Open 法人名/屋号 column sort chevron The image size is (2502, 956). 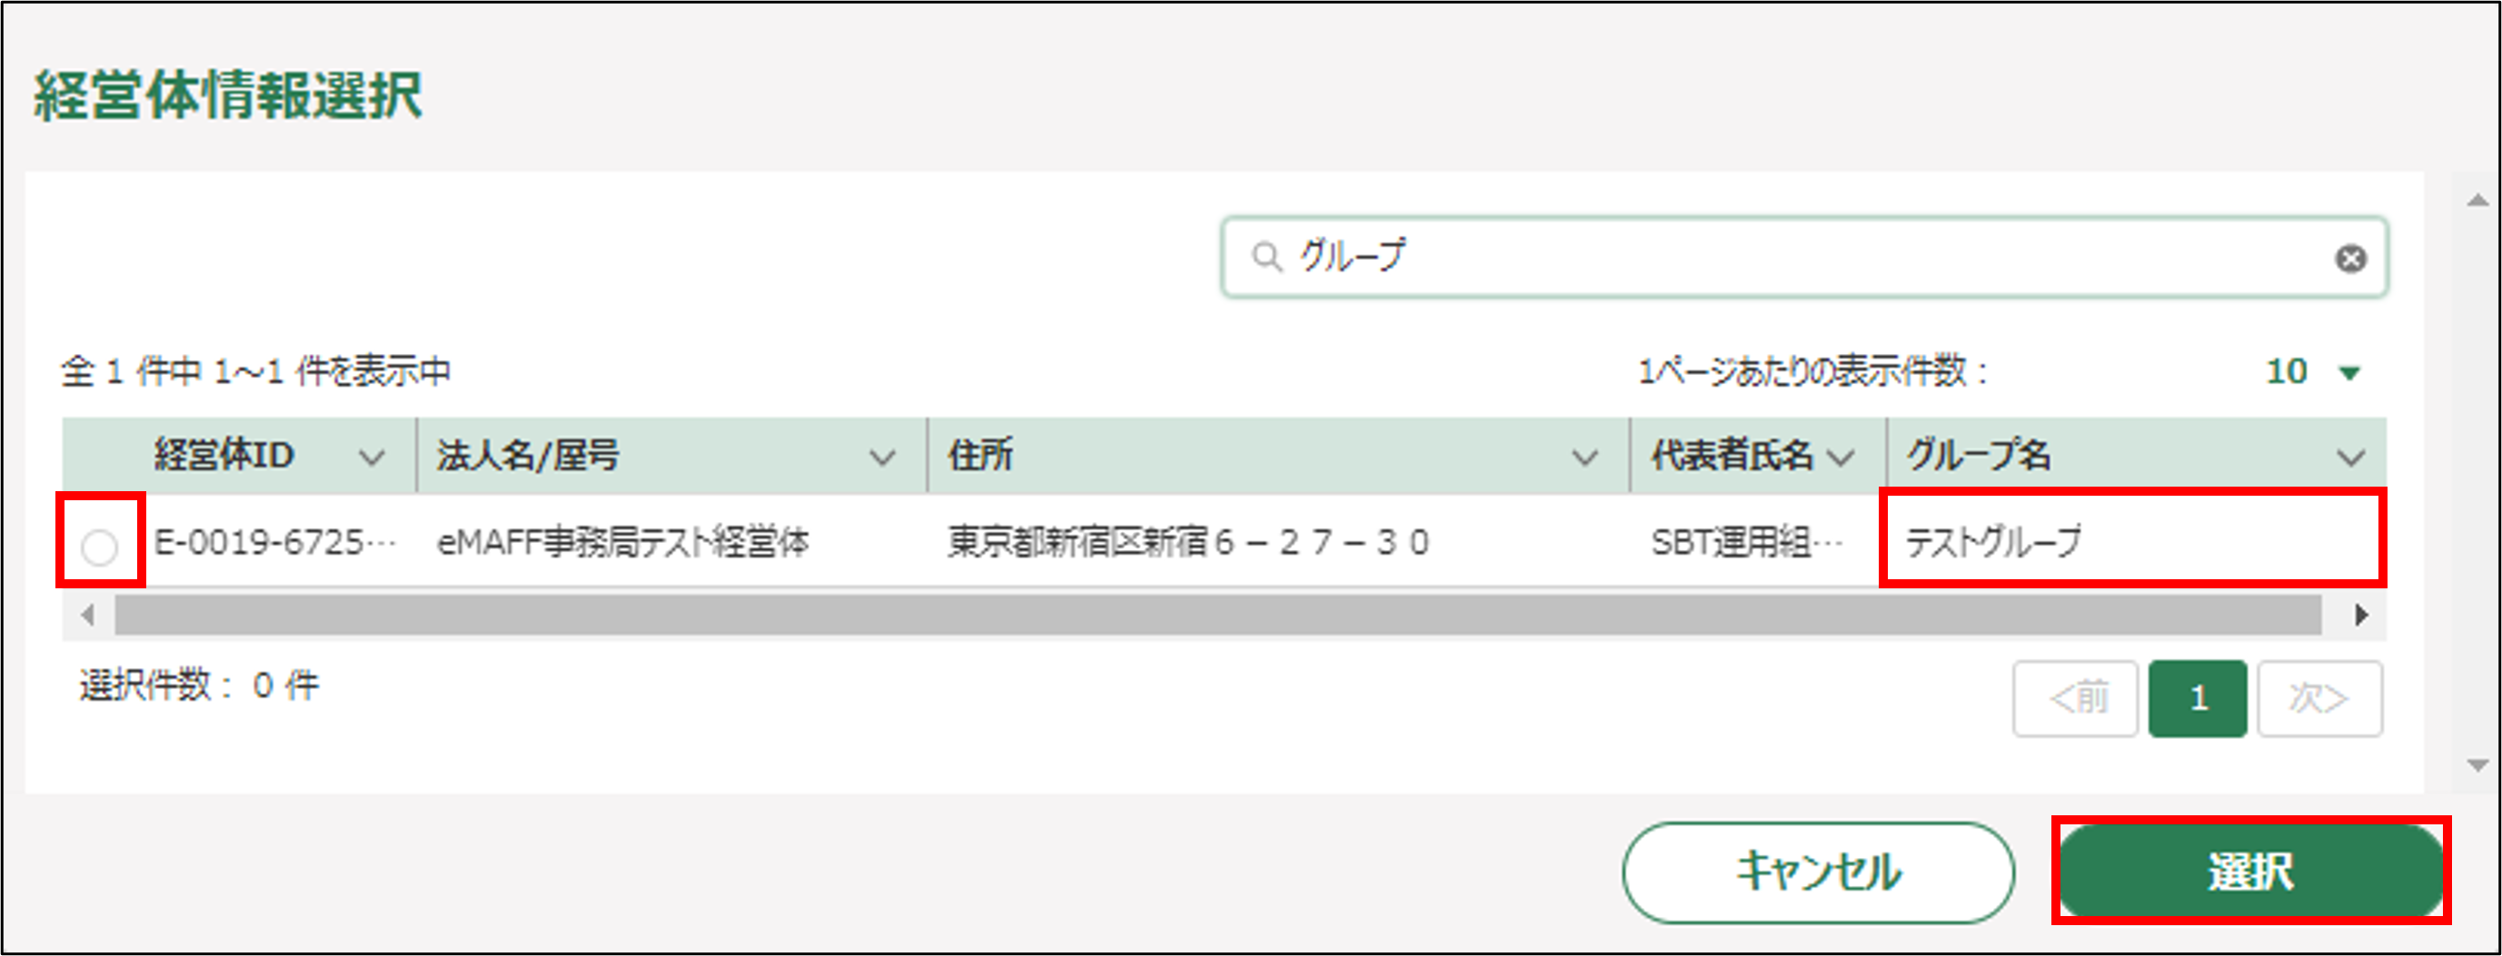point(882,458)
